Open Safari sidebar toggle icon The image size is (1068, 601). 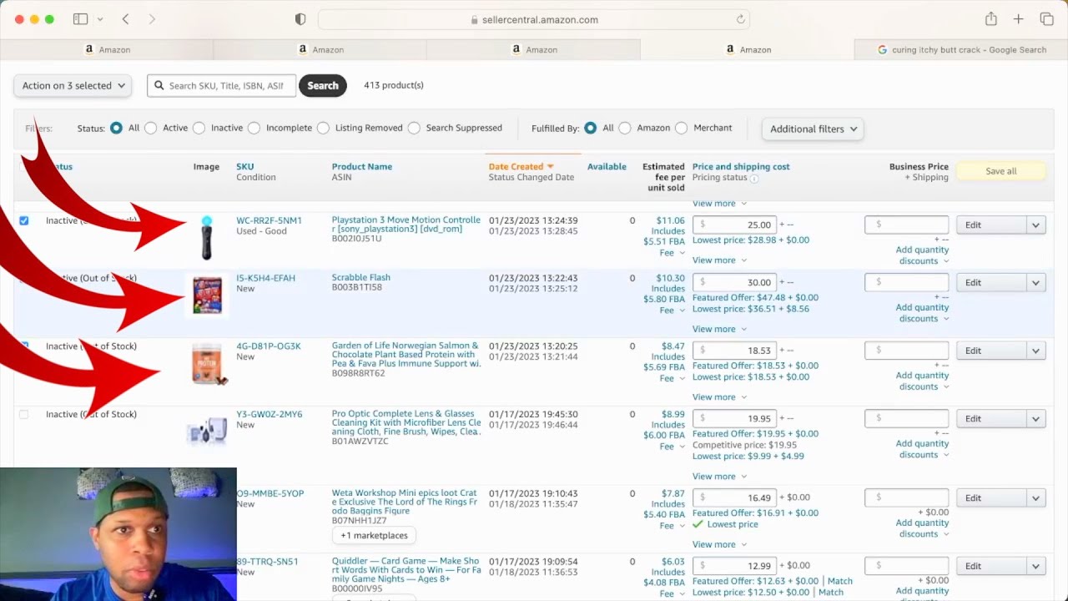tap(81, 19)
